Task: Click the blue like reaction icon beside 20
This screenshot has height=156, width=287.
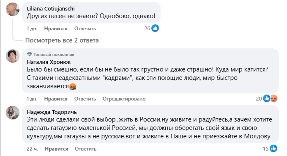Action: tap(266, 98)
